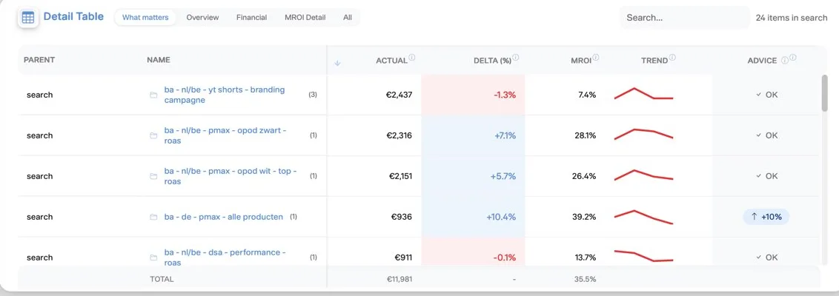The image size is (839, 296).
Task: Select the What matters tab
Action: [145, 18]
